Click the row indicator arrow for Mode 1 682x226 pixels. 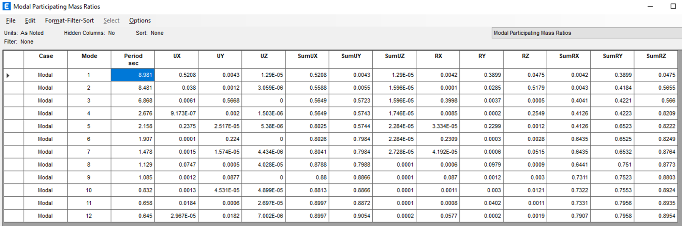click(8, 75)
